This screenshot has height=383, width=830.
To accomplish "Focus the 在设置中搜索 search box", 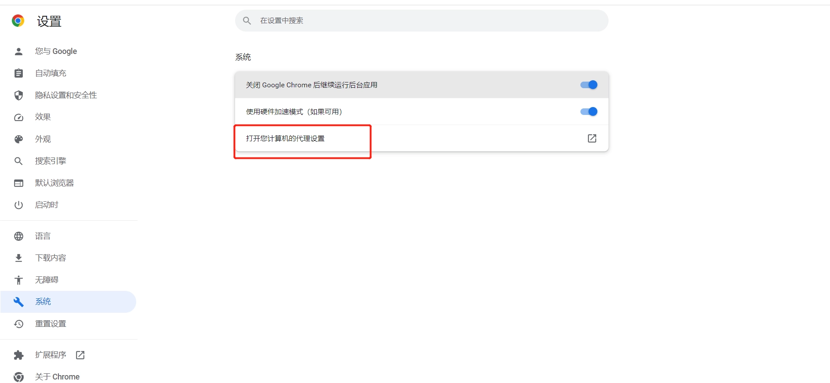I will click(421, 21).
